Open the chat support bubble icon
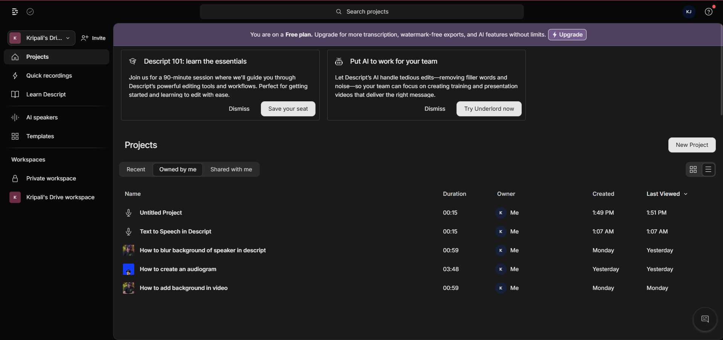The width and height of the screenshot is (723, 340). click(705, 319)
